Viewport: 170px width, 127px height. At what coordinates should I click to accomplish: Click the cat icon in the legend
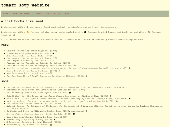point(28,32)
